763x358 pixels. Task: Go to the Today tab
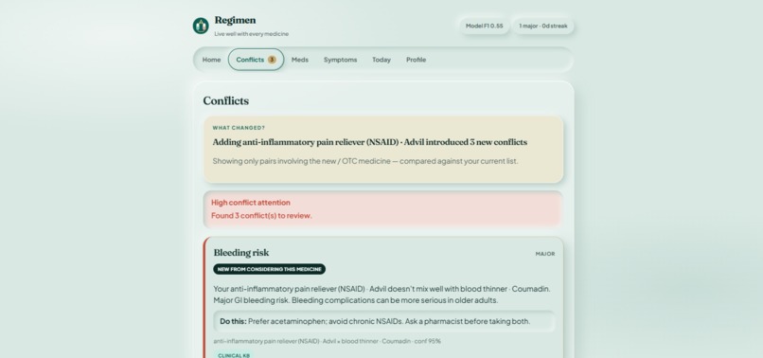(x=381, y=60)
